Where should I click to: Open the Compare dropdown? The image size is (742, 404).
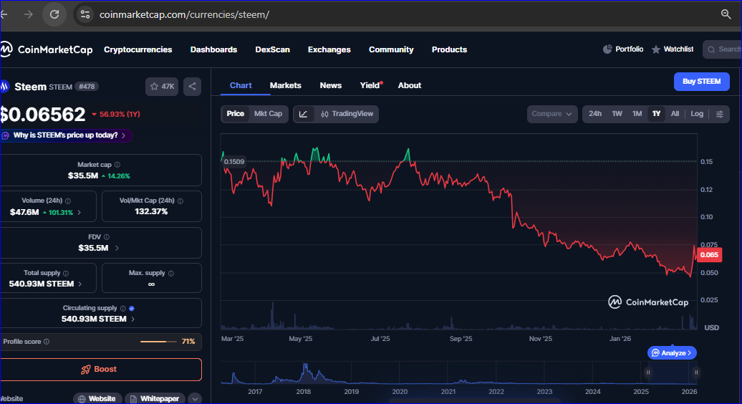click(x=551, y=114)
